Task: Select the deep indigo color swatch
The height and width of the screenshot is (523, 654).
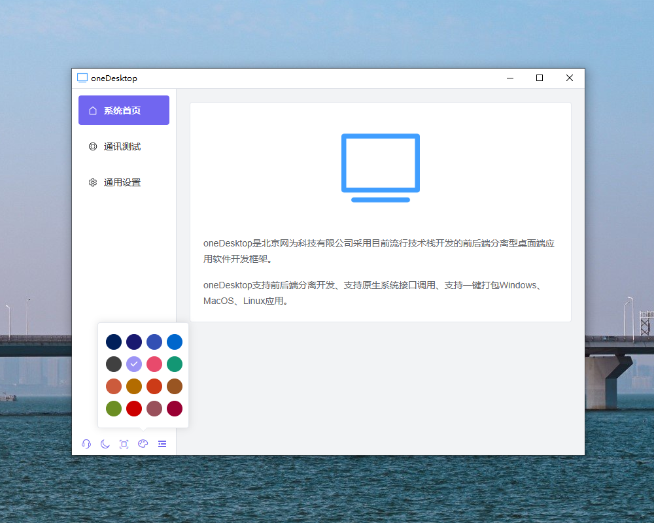Action: (134, 341)
